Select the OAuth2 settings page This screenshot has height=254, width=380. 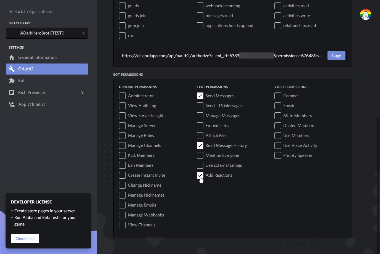[x=47, y=69]
